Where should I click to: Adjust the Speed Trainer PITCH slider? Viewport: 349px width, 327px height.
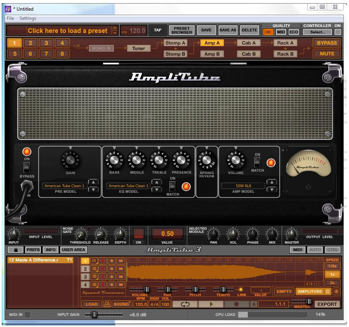point(195,290)
